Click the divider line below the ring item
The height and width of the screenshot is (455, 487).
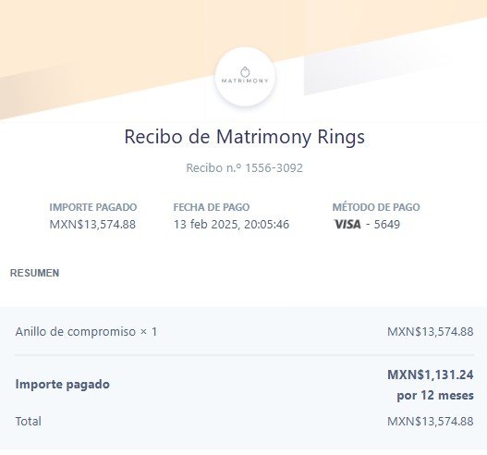245,354
